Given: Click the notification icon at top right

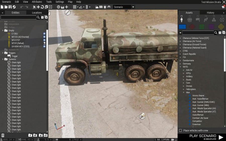Looking at the screenshot, I should click(223, 7).
